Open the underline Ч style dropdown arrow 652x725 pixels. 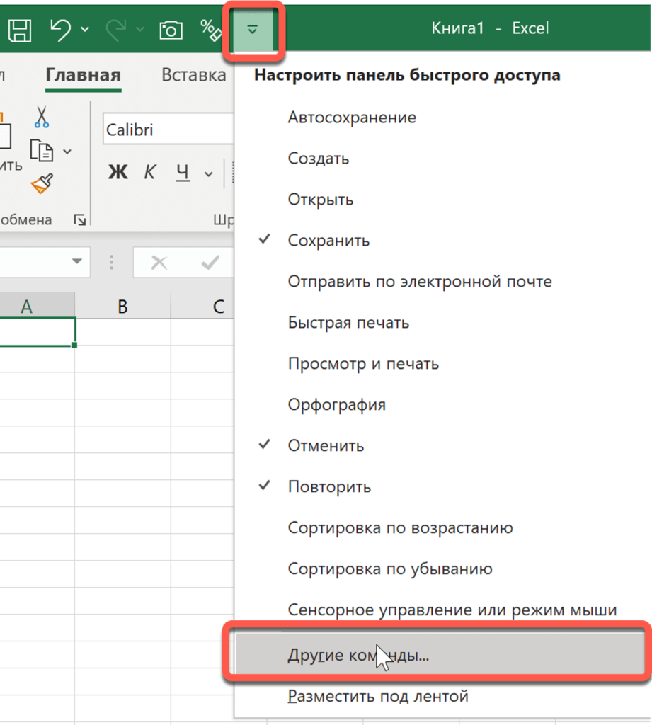208,173
